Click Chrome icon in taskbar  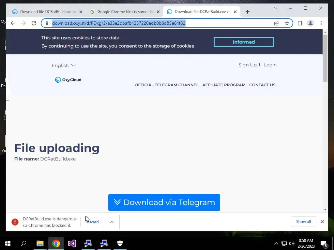click(x=56, y=243)
